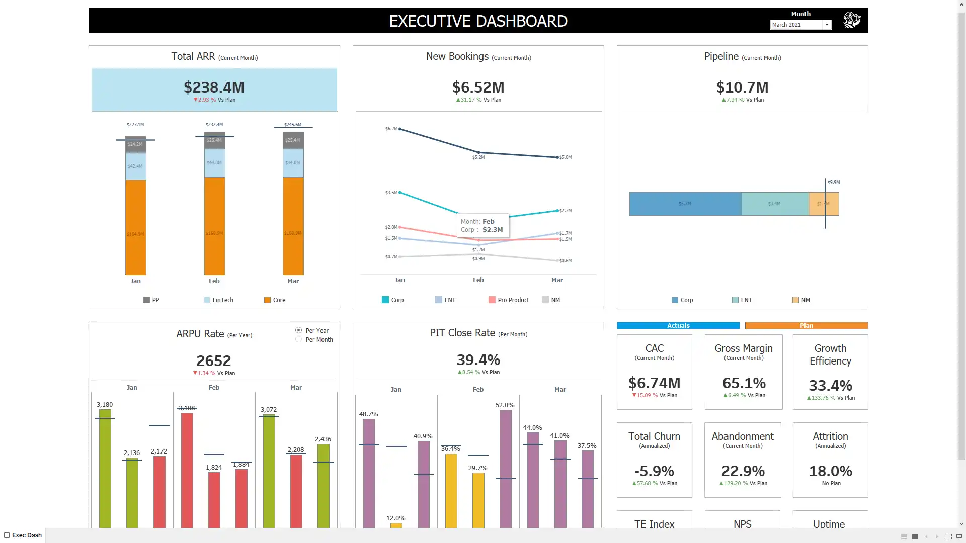Click the vertical scrollbar up arrow
The height and width of the screenshot is (543, 966).
(961, 4)
